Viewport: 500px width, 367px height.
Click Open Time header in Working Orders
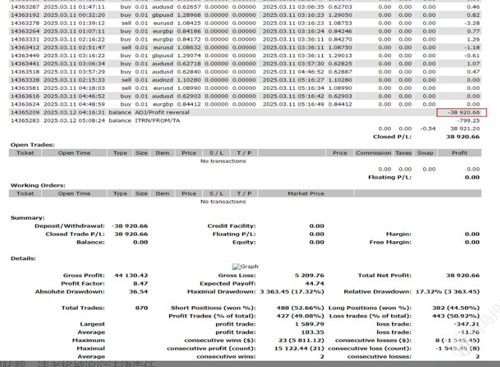pyautogui.click(x=74, y=194)
